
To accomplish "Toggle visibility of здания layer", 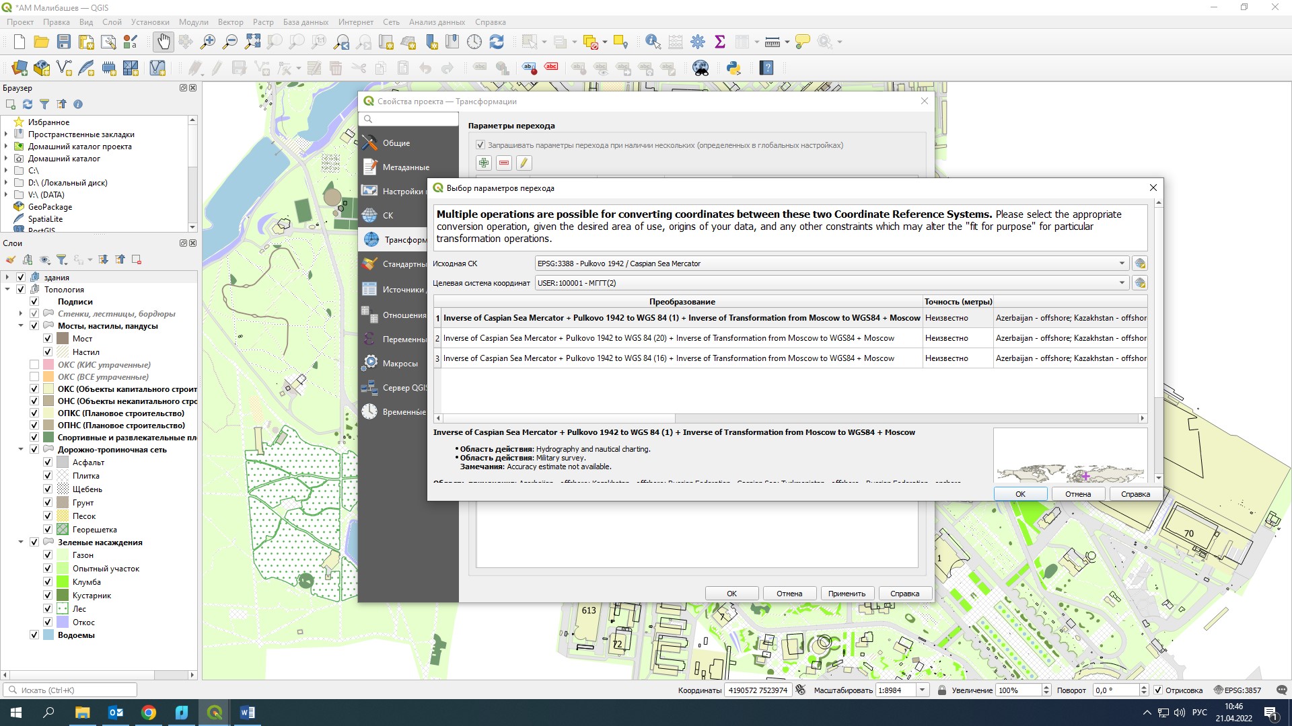I will pos(21,277).
